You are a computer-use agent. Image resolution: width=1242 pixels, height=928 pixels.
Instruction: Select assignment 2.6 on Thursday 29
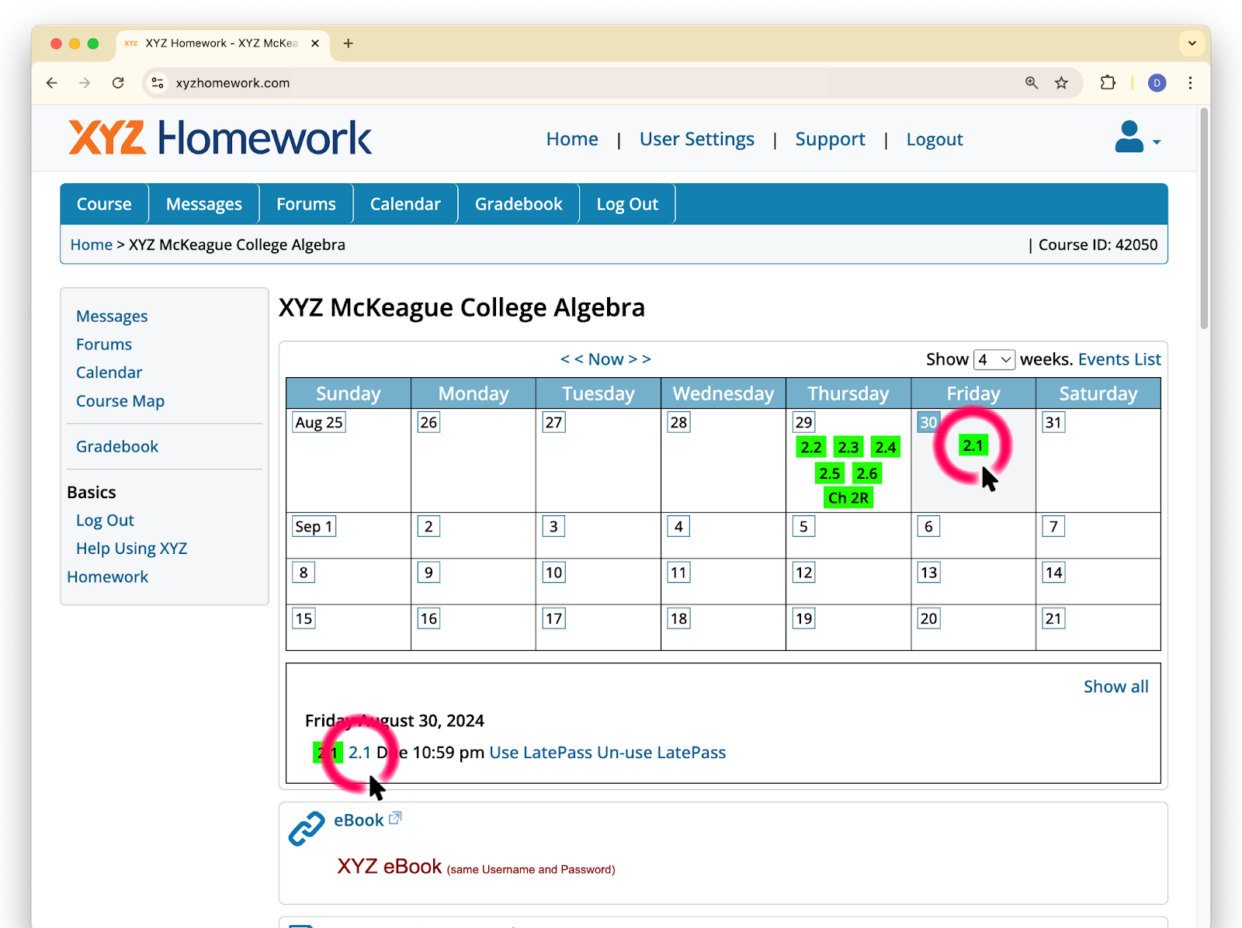867,473
